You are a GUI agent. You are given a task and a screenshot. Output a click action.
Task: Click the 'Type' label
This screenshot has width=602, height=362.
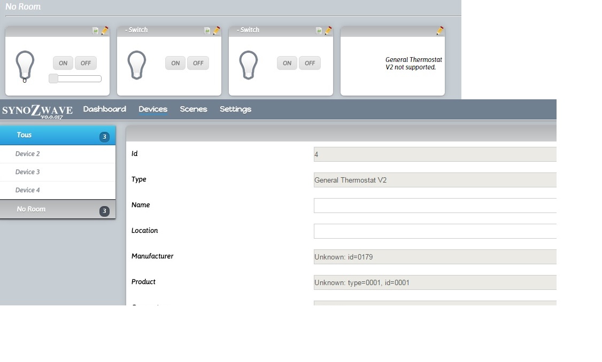(139, 179)
